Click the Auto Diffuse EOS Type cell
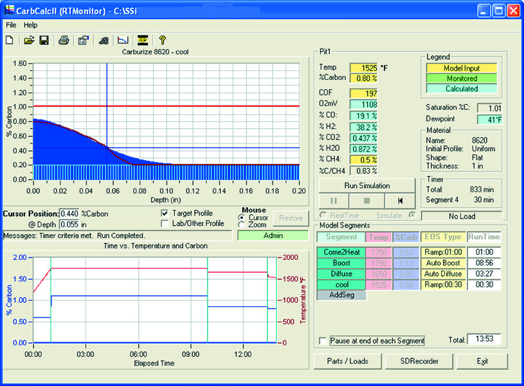The width and height of the screenshot is (524, 386). pyautogui.click(x=443, y=273)
